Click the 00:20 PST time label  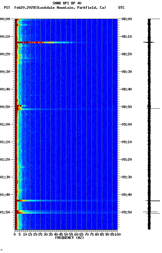(5, 54)
